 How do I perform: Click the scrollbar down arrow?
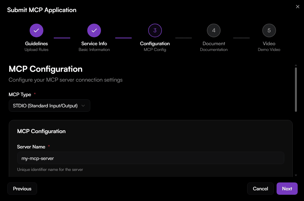tap(296, 175)
